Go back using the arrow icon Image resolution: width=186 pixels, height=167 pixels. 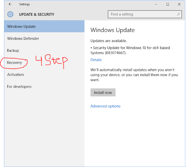pyautogui.click(x=10, y=4)
